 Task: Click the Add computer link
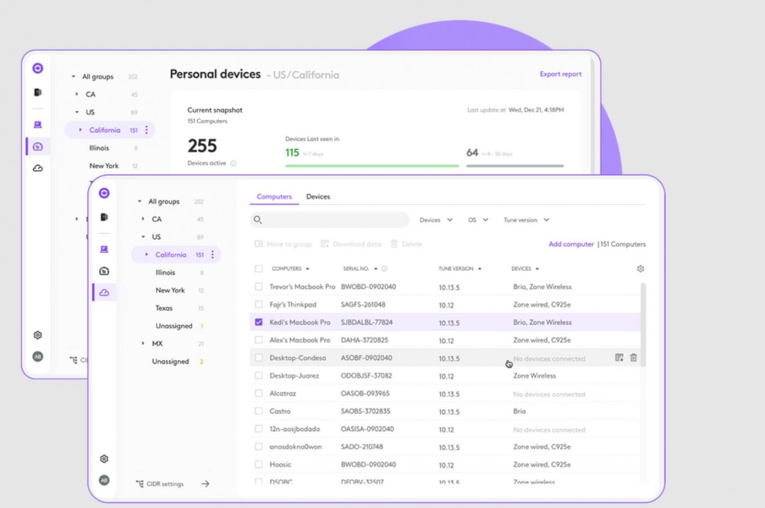[571, 244]
